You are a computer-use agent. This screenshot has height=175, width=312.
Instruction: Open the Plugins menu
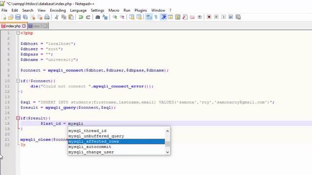click(141, 10)
